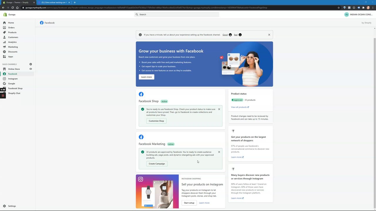Open Settings via the gear icon
The height and width of the screenshot is (211, 376).
[x=4, y=206]
